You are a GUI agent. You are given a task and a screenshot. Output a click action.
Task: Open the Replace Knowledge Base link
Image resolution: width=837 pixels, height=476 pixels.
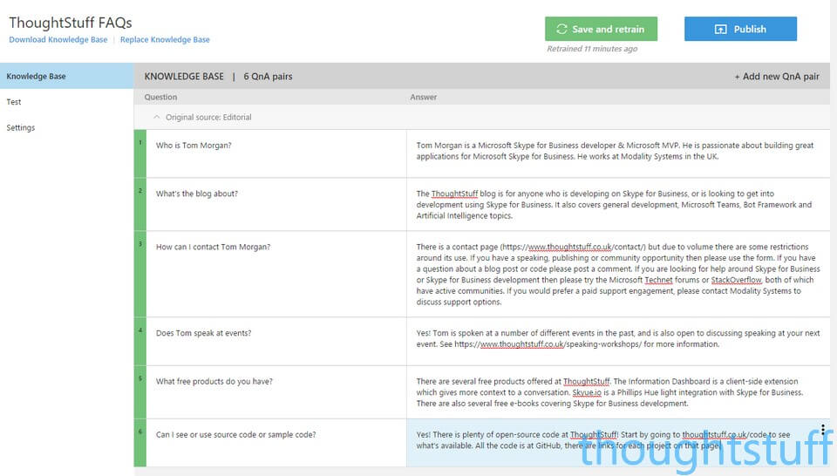click(165, 39)
